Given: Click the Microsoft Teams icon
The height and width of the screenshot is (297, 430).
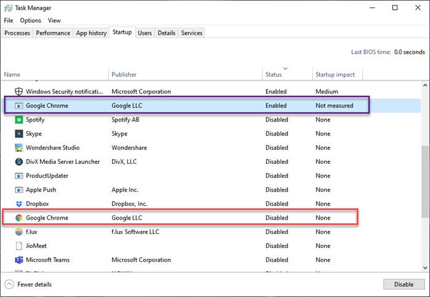Looking at the screenshot, I should [x=19, y=260].
